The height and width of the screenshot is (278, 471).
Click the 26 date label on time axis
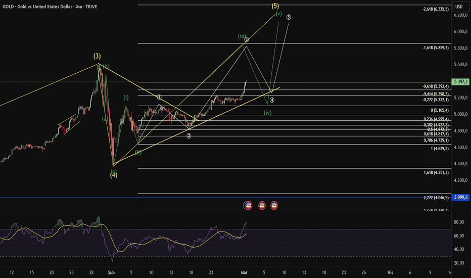(x=364, y=272)
